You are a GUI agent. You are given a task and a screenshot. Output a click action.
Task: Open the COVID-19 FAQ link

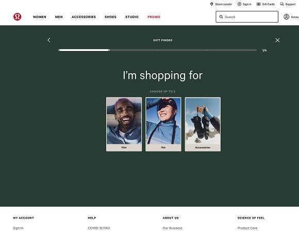(x=99, y=228)
